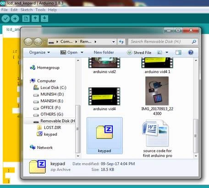Select Removable Disk (H:) in tree
209x188 pixels.
[x=54, y=121]
